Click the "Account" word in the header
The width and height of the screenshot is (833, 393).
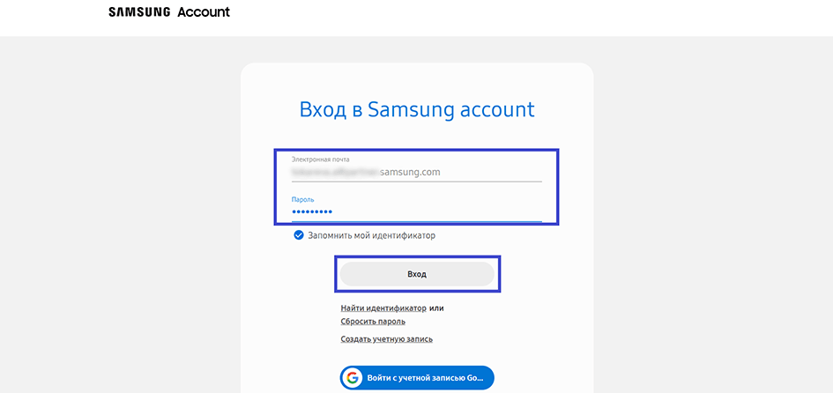pos(203,13)
